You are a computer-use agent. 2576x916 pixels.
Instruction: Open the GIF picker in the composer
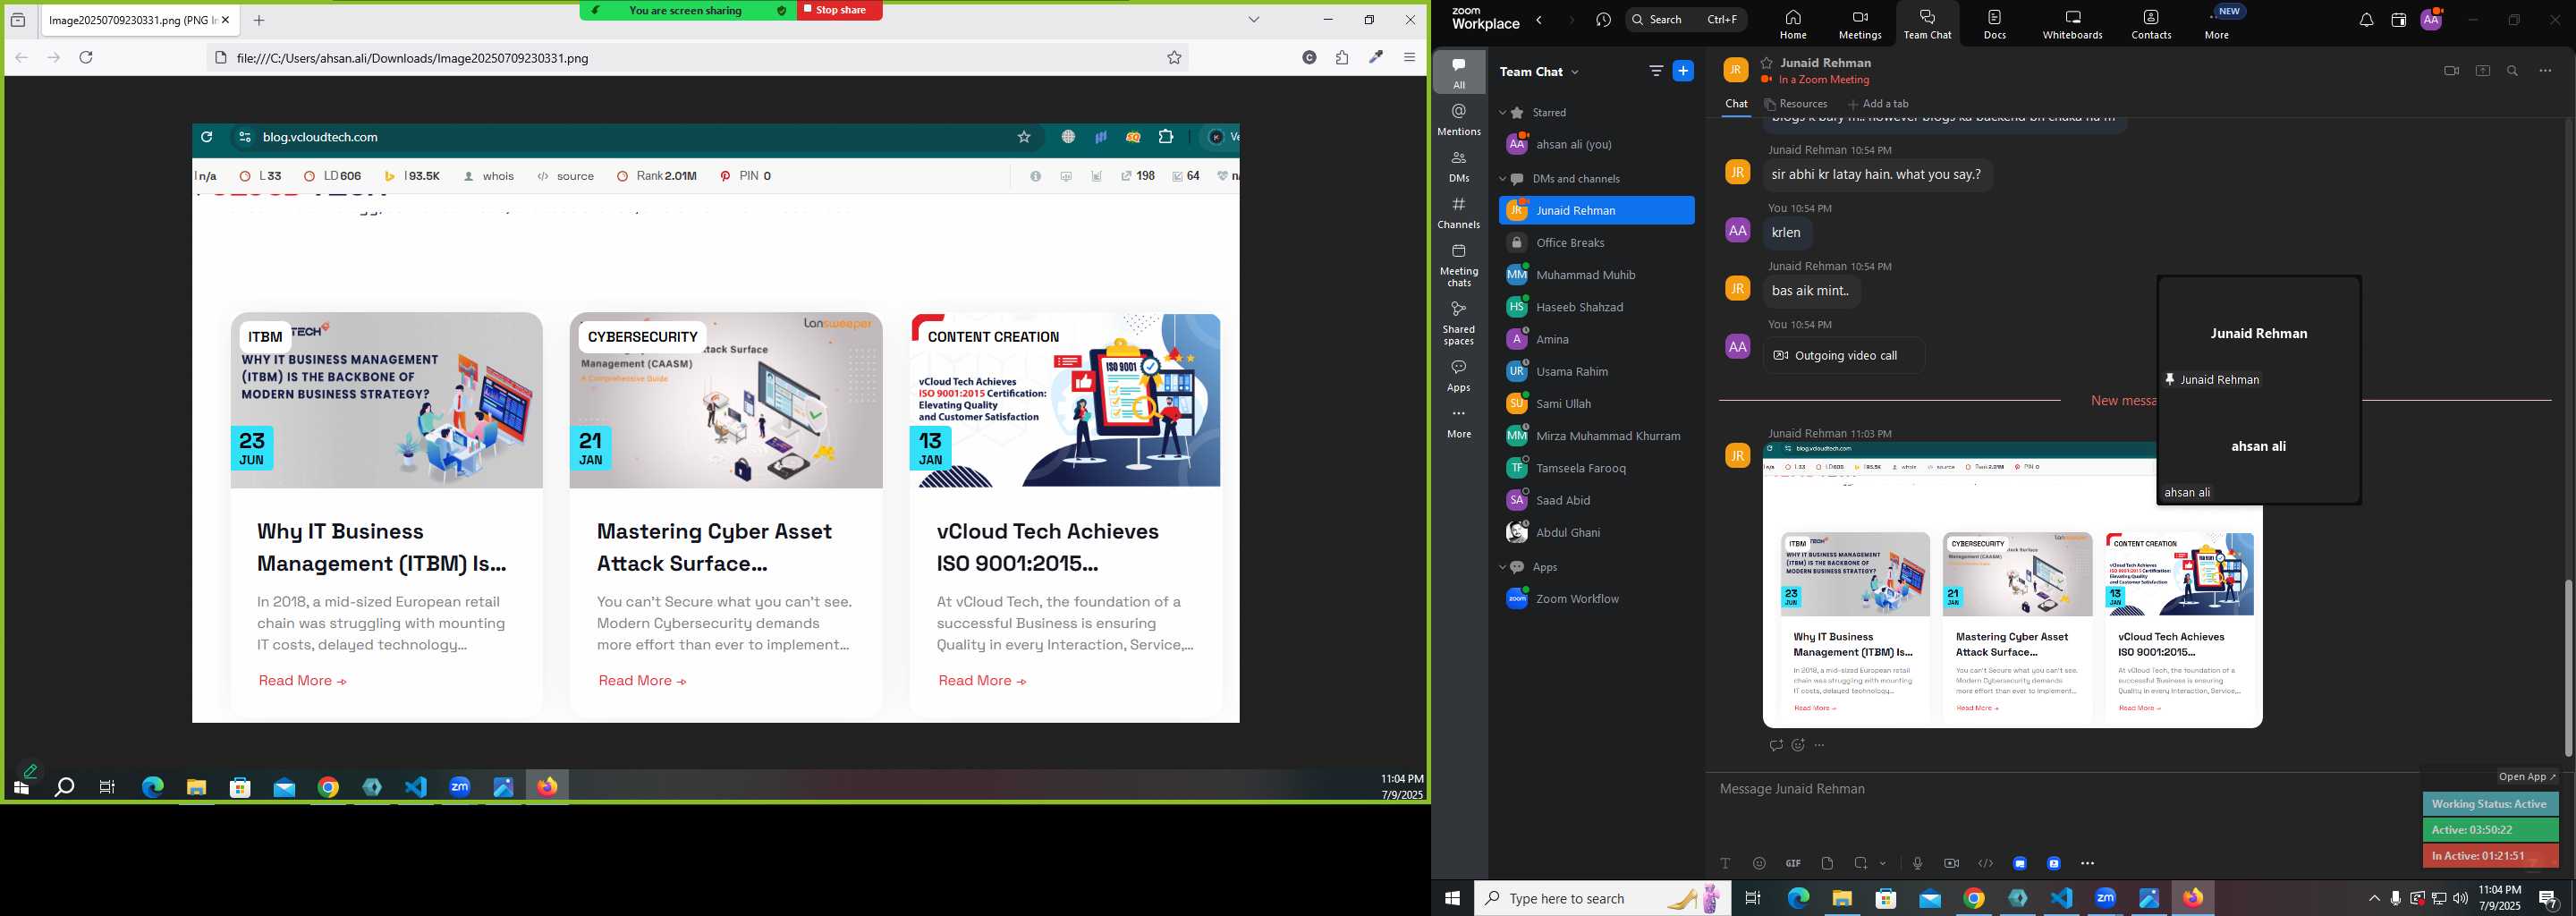click(1793, 863)
